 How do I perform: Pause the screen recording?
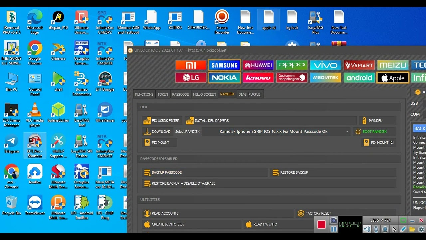pyautogui.click(x=333, y=229)
